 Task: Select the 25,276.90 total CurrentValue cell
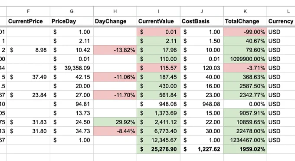click(158, 149)
